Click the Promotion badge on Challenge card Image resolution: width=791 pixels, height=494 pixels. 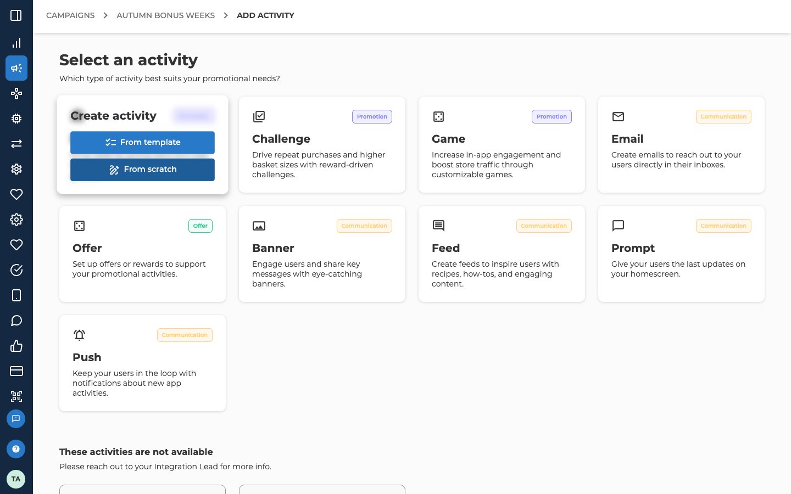372,116
